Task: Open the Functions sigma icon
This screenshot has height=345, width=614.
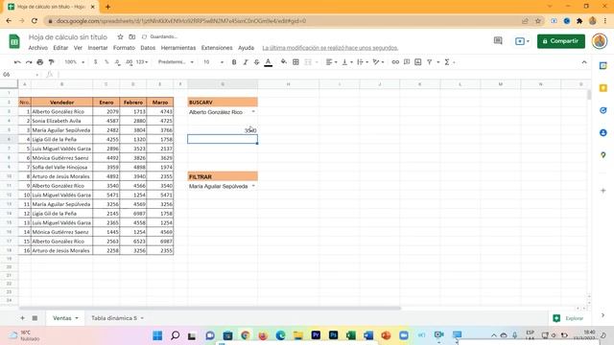Action: (x=447, y=62)
